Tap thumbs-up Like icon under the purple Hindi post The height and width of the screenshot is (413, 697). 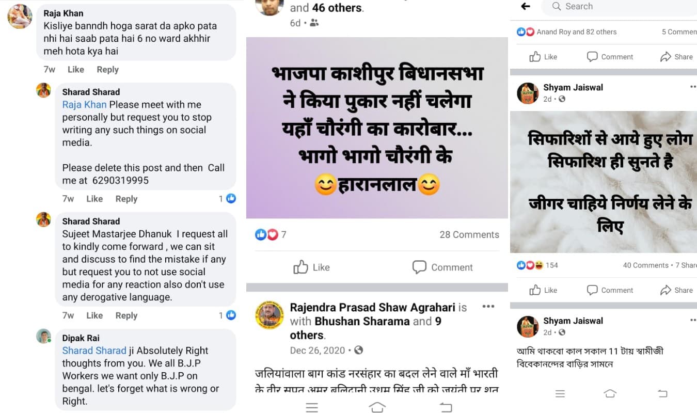pos(300,267)
